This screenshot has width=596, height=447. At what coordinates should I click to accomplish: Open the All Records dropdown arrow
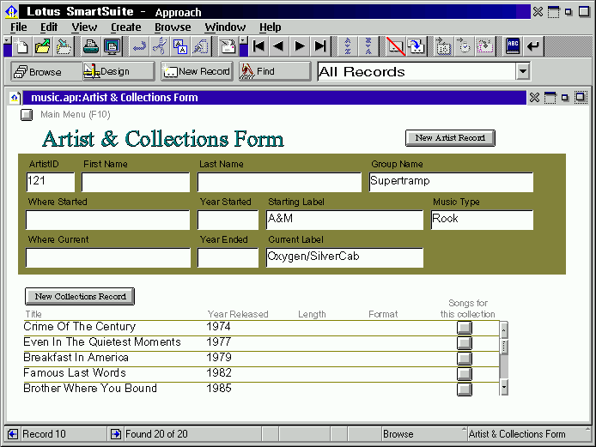point(523,71)
